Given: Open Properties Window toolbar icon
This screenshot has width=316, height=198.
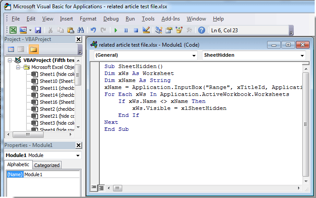Looking at the screenshot, I should pos(169,30).
